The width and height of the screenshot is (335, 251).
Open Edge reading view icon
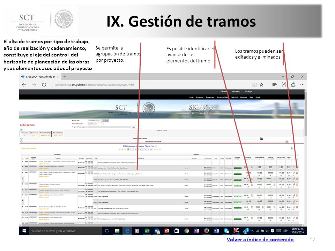(254, 85)
